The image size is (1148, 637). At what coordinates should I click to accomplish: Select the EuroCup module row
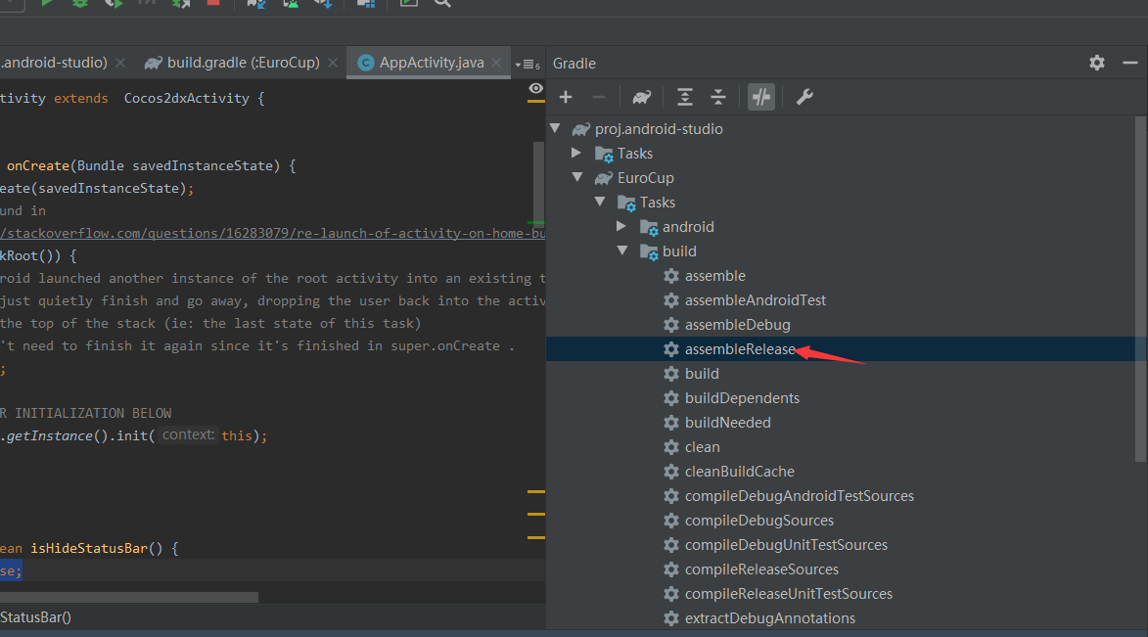(841, 178)
